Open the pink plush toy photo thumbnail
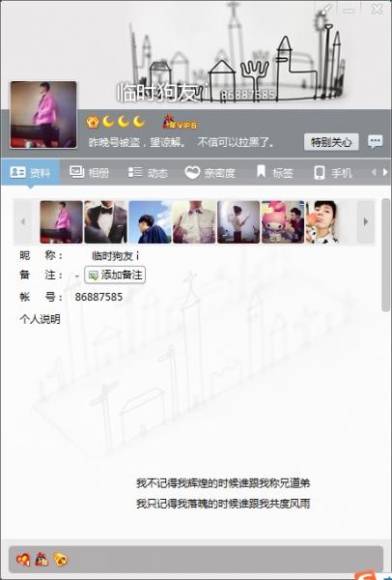The height and width of the screenshot is (580, 392). [283, 222]
